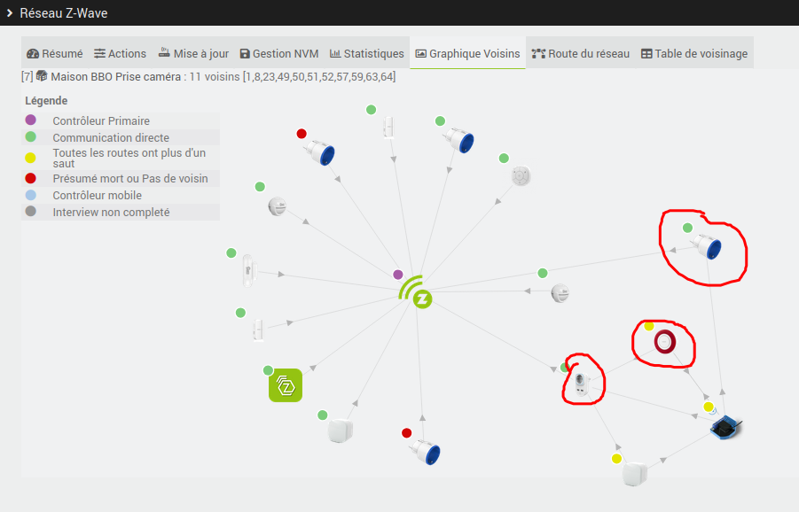Open the Statistiques tab

pos(367,53)
